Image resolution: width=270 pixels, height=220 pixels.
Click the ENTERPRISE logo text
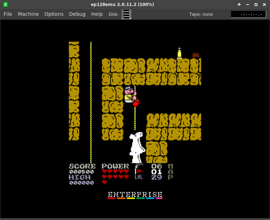click(x=135, y=194)
